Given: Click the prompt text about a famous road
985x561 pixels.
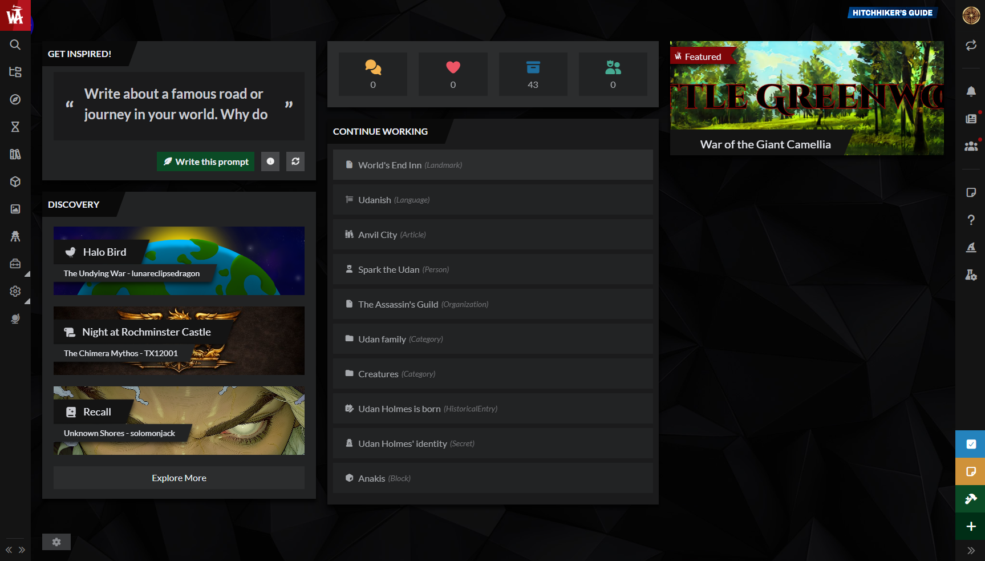Looking at the screenshot, I should (x=176, y=104).
